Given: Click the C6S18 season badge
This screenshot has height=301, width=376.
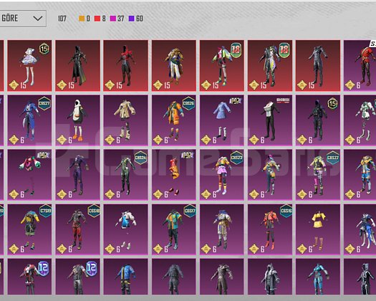Looking at the screenshot, I should coord(94,211).
